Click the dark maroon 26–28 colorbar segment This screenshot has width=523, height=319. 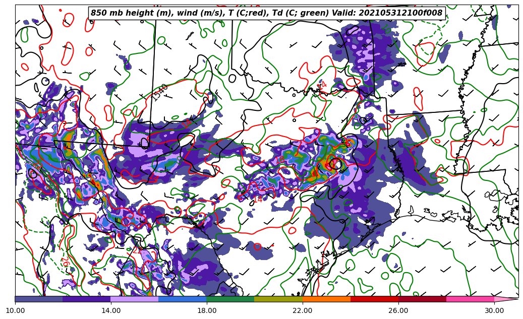point(422,299)
